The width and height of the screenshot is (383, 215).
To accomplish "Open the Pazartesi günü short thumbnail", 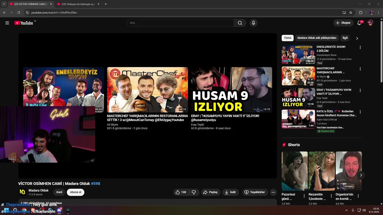I will click(294, 171).
